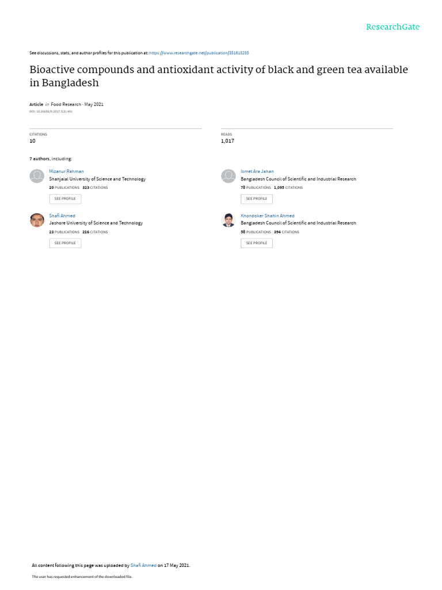Viewport: 442px width, 590px height.
Task: Click the Shafi Ahmed uploader link at bottom
Action: (143, 565)
